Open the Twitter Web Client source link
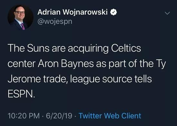This screenshot has width=177, height=126. [x=110, y=116]
